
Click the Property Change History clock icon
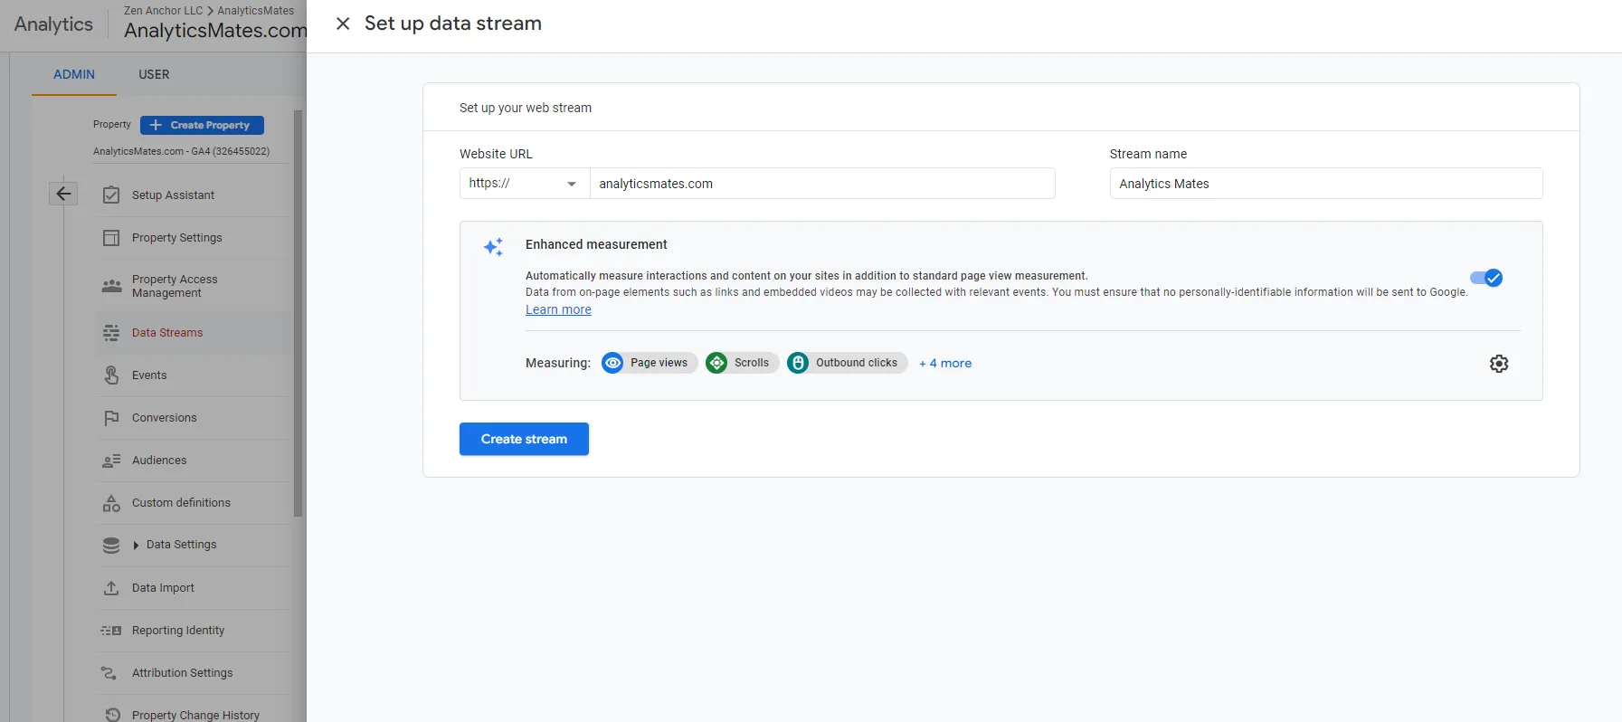[x=112, y=715]
